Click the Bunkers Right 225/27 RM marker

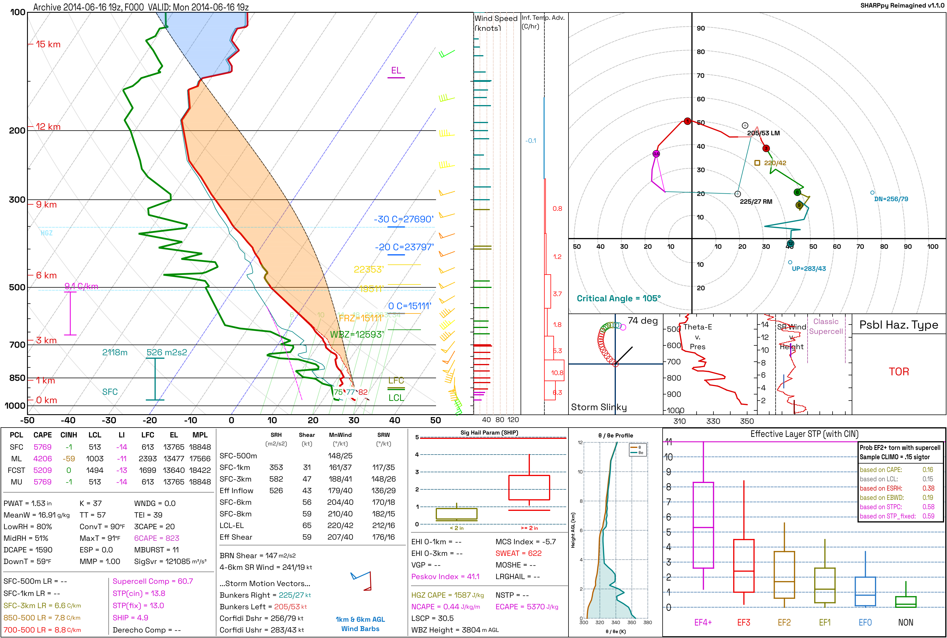[x=737, y=194]
